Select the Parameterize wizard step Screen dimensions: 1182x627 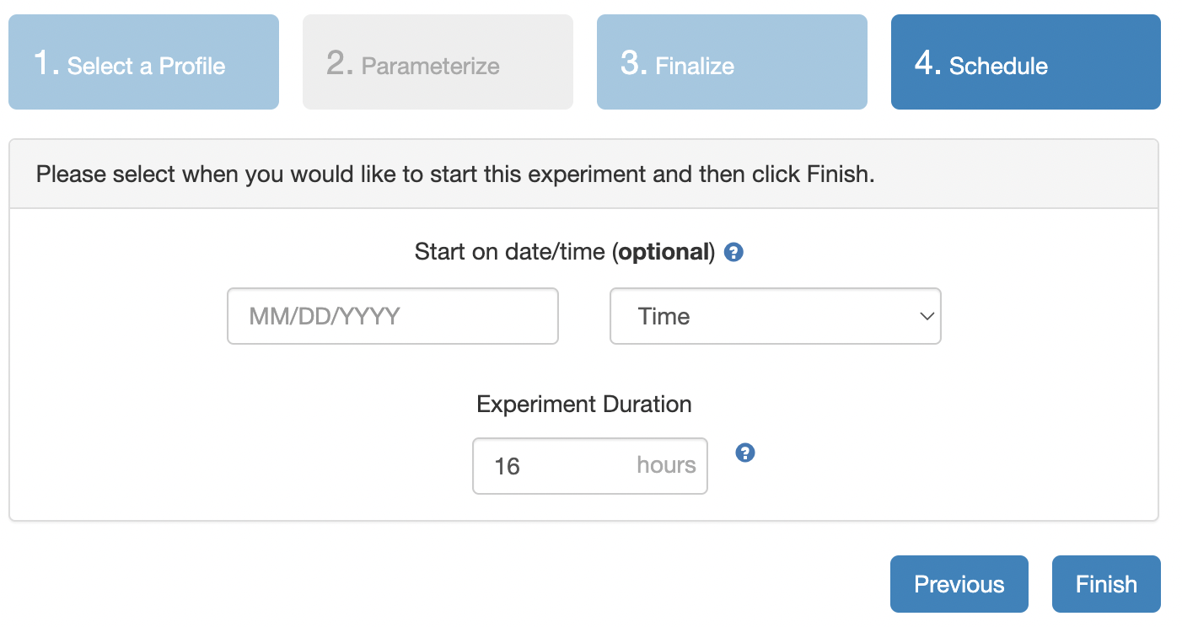[x=438, y=62]
